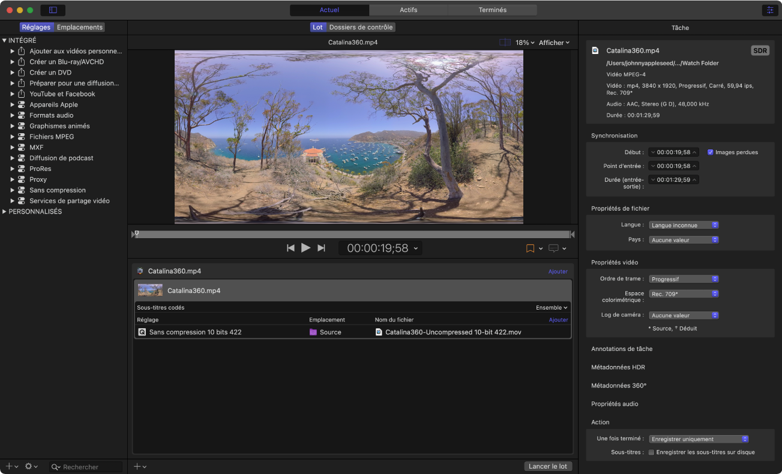The image size is (782, 474).
Task: Expand the PERSONNALISÉS section
Action: [x=5, y=212]
